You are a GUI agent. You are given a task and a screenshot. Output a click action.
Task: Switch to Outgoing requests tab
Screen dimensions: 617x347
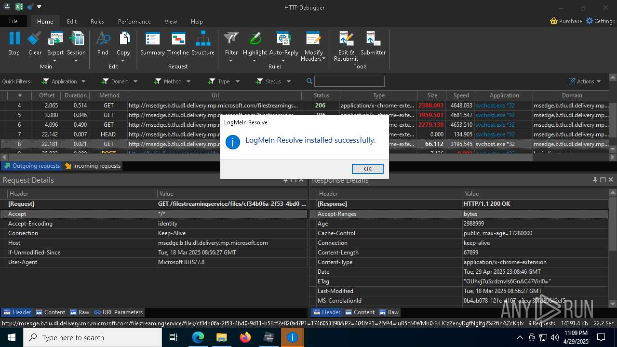31,166
